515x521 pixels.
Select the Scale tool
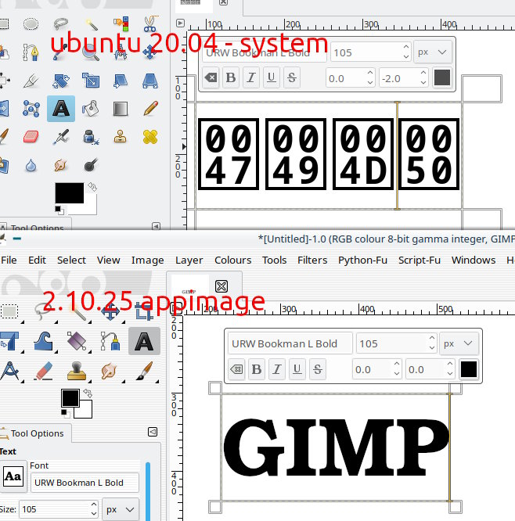pyautogui.click(x=91, y=81)
